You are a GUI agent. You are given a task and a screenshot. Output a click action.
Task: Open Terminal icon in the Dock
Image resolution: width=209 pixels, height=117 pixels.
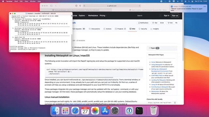click(x=139, y=110)
